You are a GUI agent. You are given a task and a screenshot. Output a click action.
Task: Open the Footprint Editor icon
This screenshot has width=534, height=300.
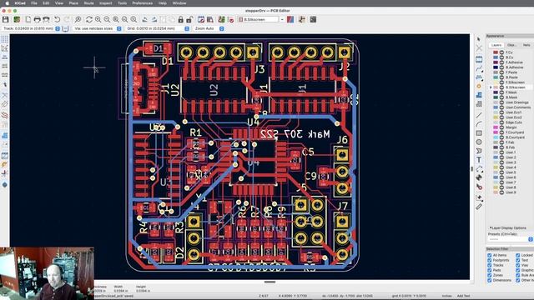[x=201, y=20]
